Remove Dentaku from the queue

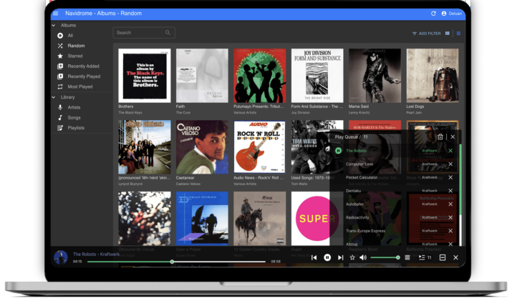coord(450,191)
